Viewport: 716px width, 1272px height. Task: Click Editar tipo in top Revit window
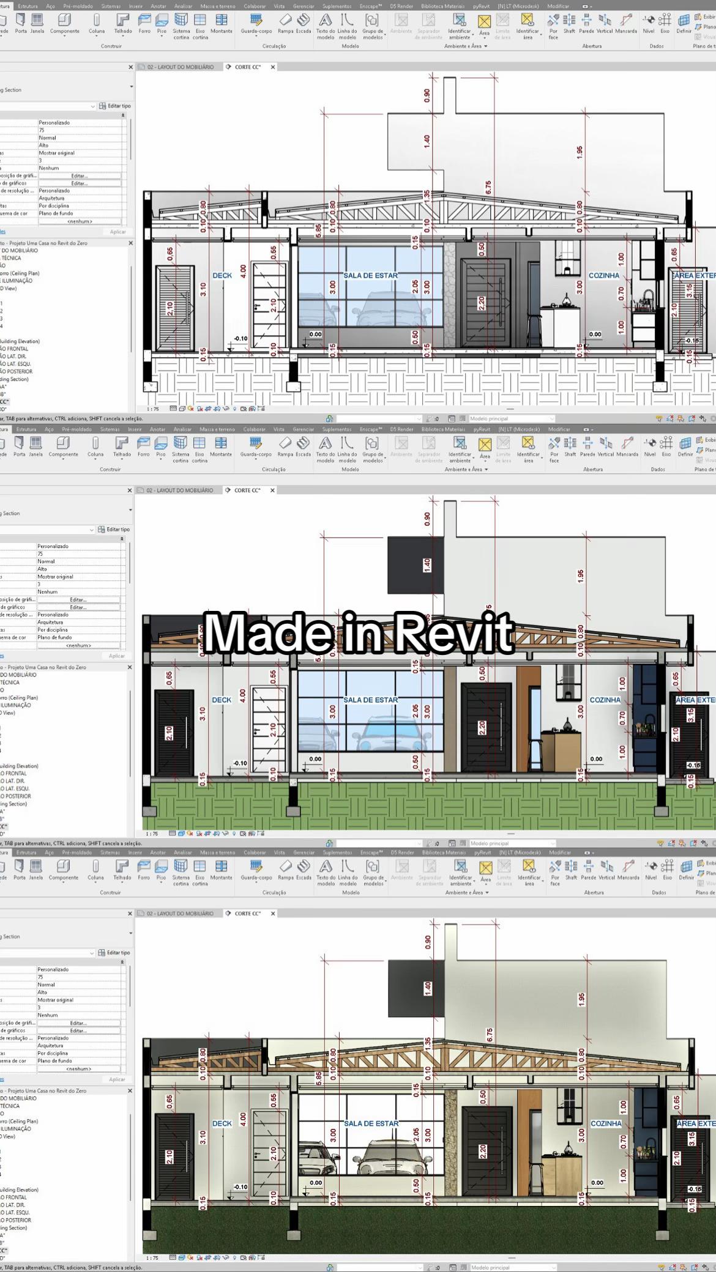(x=116, y=106)
